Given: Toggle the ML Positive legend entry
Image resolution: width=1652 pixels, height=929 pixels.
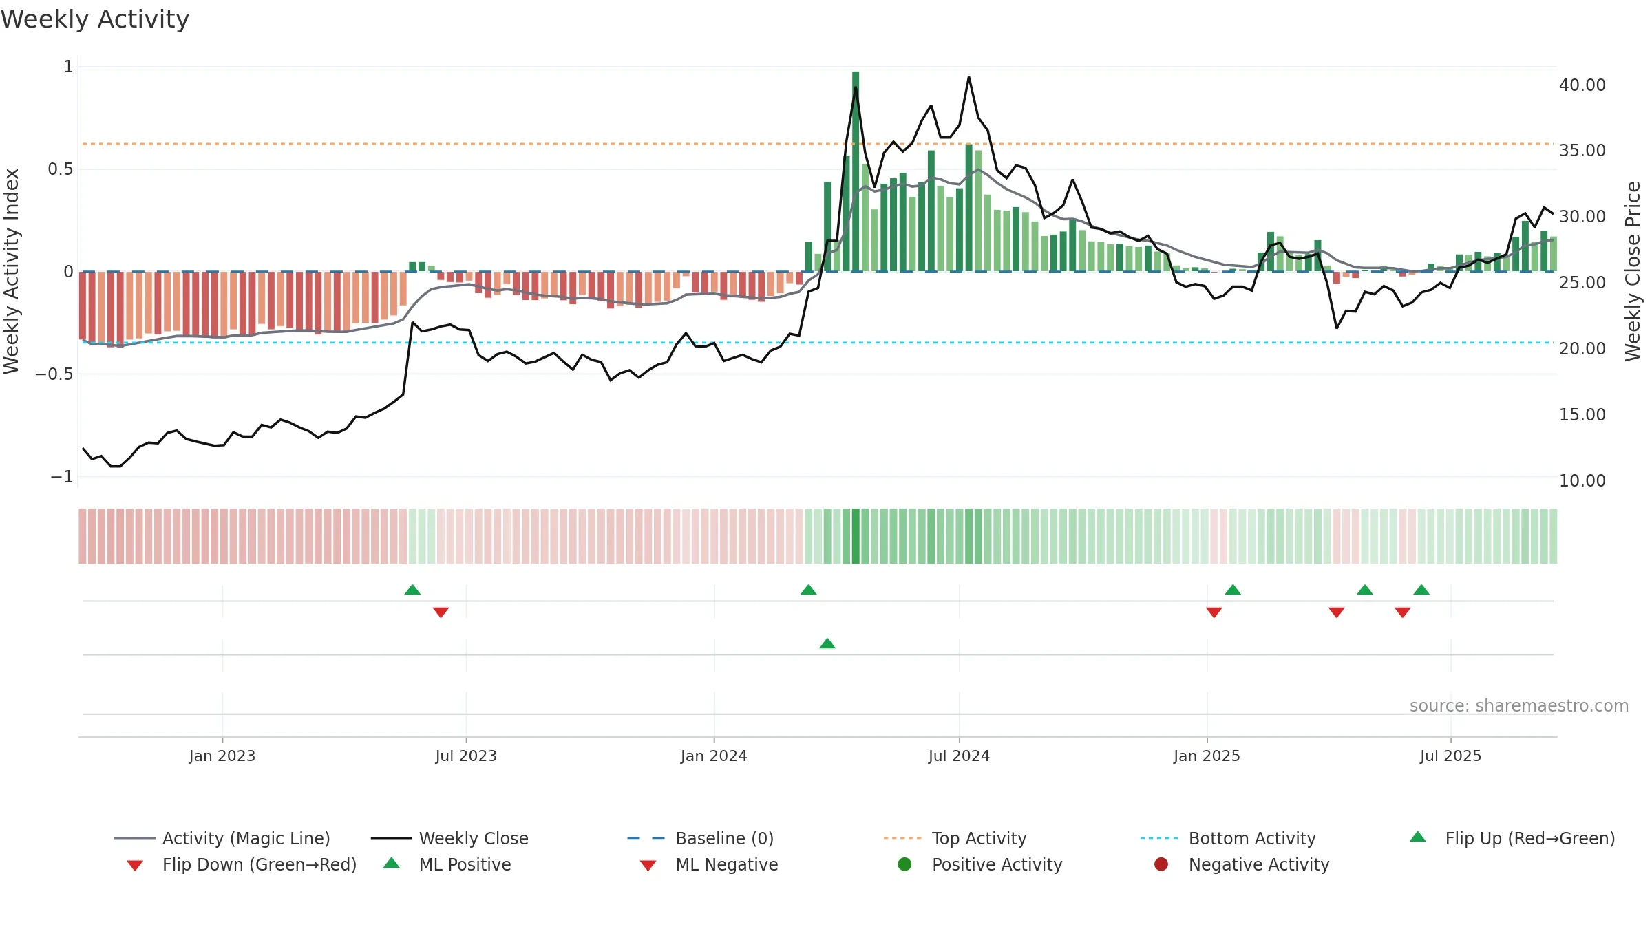Looking at the screenshot, I should [447, 864].
